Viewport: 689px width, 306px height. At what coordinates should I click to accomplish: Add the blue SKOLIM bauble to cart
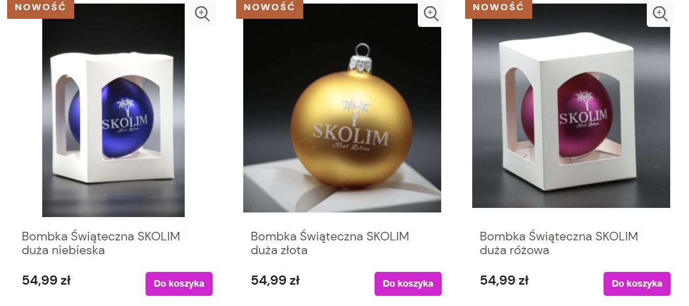point(179,284)
